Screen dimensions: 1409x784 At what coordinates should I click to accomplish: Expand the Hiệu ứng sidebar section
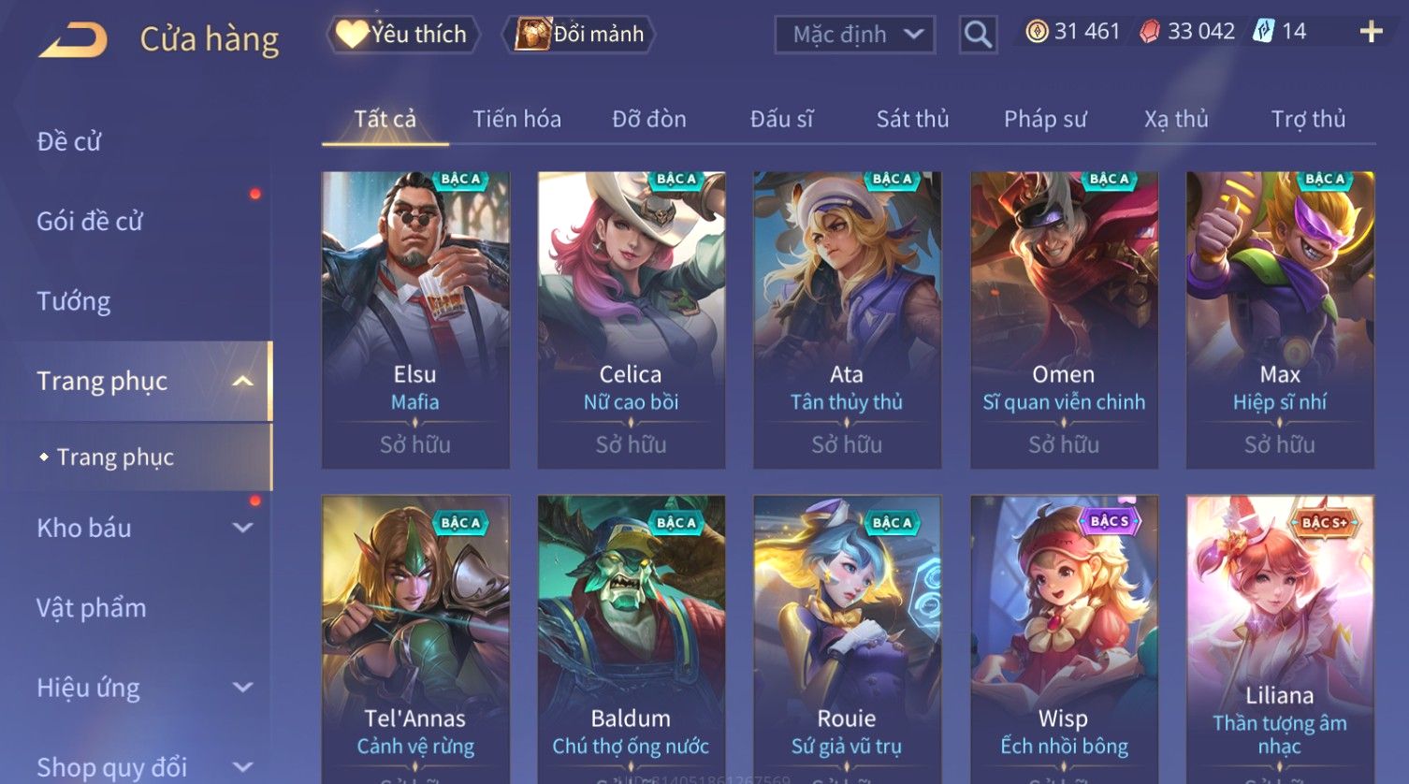tap(243, 688)
